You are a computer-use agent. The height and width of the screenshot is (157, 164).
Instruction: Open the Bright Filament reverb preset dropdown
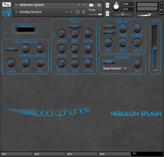coord(115,69)
